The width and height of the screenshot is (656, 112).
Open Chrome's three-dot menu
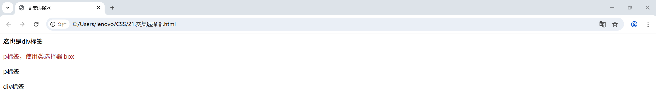[x=648, y=24]
